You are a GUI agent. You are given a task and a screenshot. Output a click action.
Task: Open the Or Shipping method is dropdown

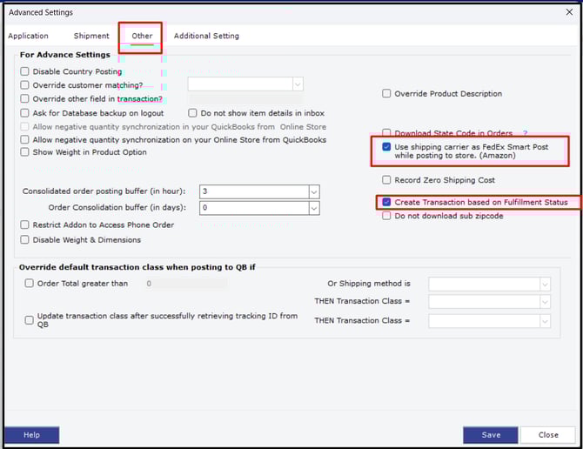(545, 284)
